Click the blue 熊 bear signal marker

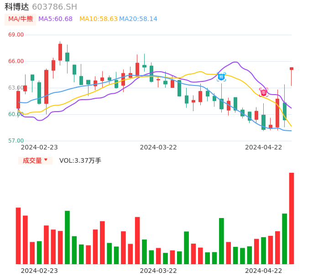tap(221, 77)
